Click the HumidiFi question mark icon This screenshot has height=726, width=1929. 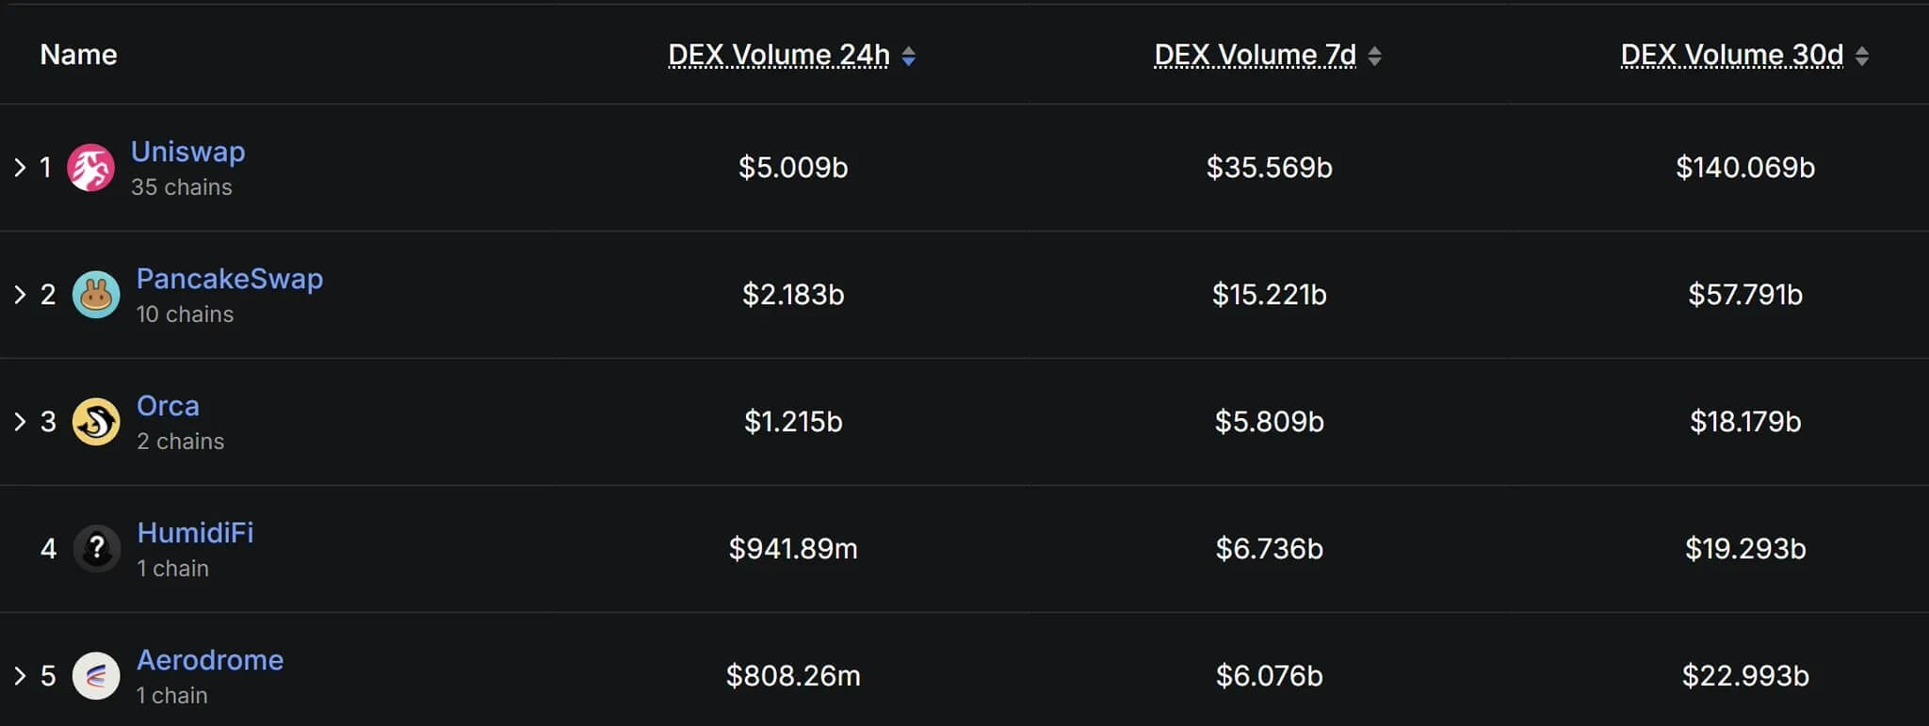tap(96, 549)
